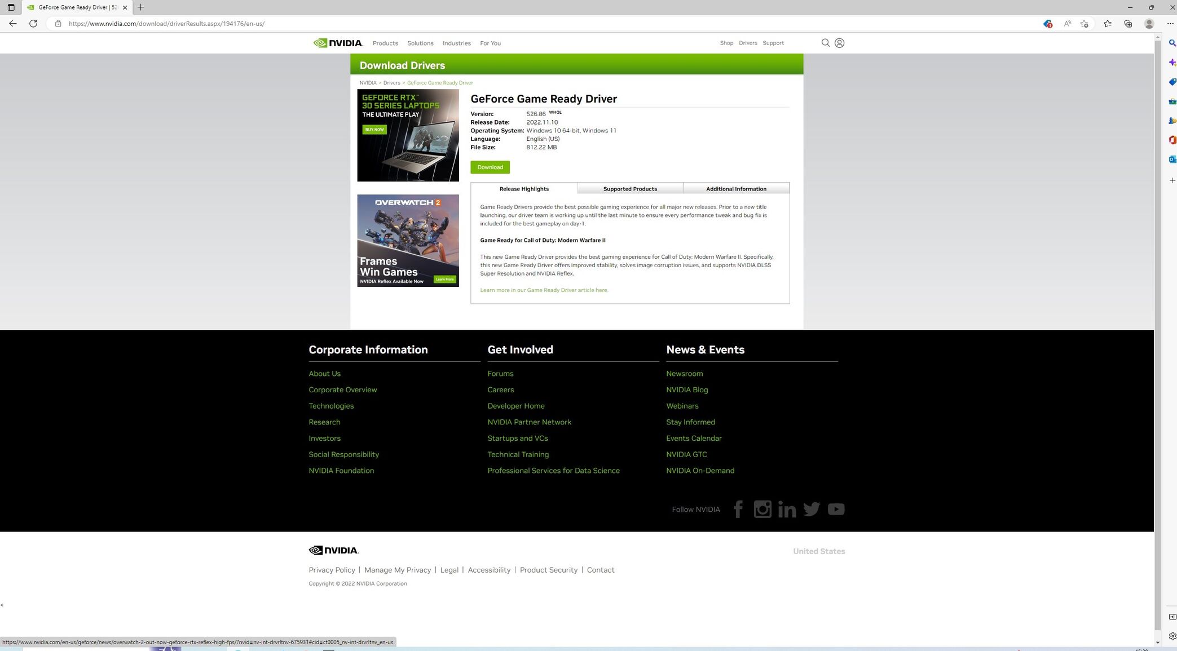Open the tab actions menu icon
Image resolution: width=1177 pixels, height=651 pixels.
[11, 7]
